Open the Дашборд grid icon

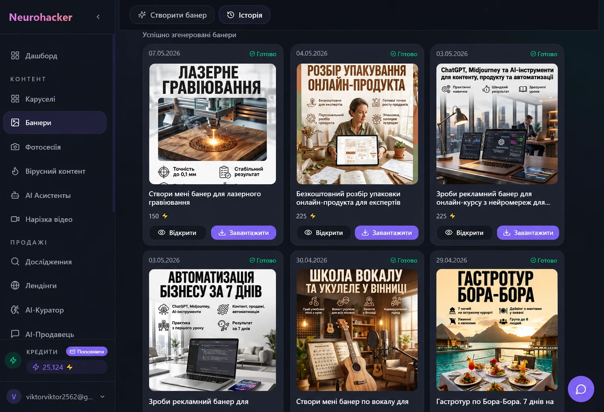pos(15,55)
